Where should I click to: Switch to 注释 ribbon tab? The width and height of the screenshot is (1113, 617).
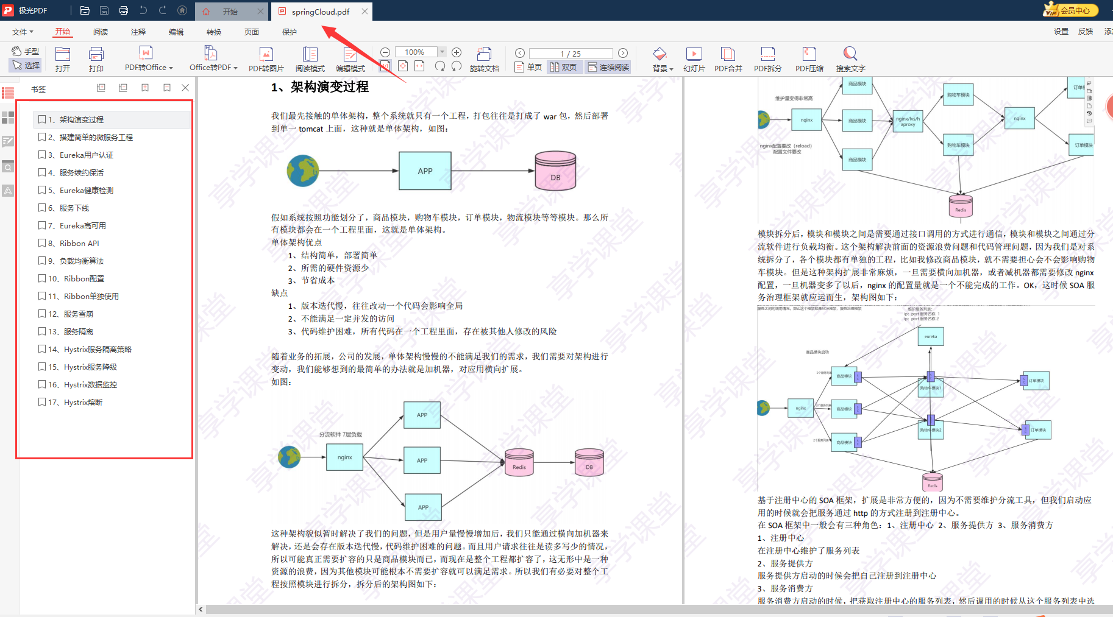pos(138,32)
